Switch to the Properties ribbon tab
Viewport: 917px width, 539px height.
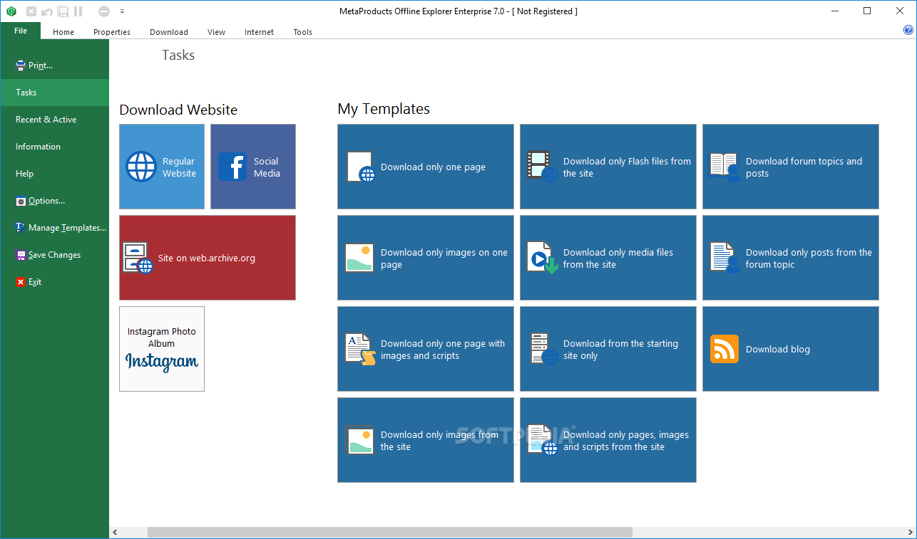(x=112, y=32)
